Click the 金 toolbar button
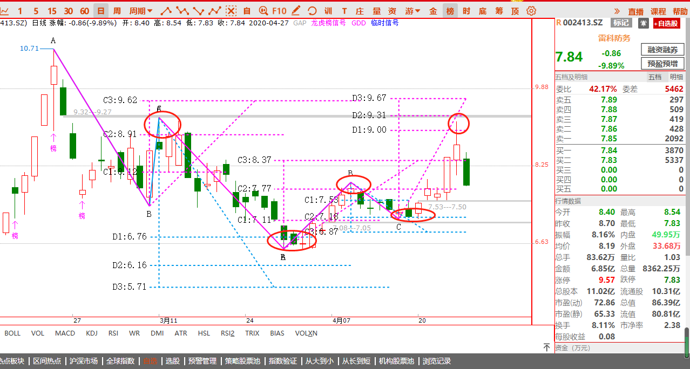 tap(433, 10)
